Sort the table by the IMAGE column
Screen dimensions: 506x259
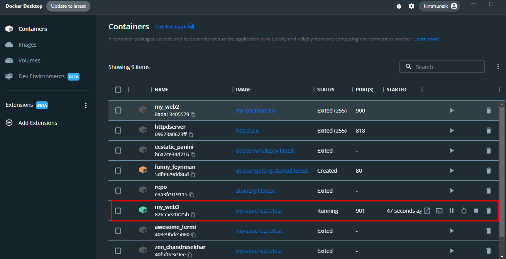click(x=243, y=89)
